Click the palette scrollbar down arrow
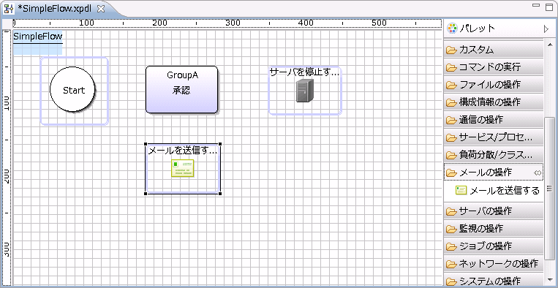 [550, 279]
